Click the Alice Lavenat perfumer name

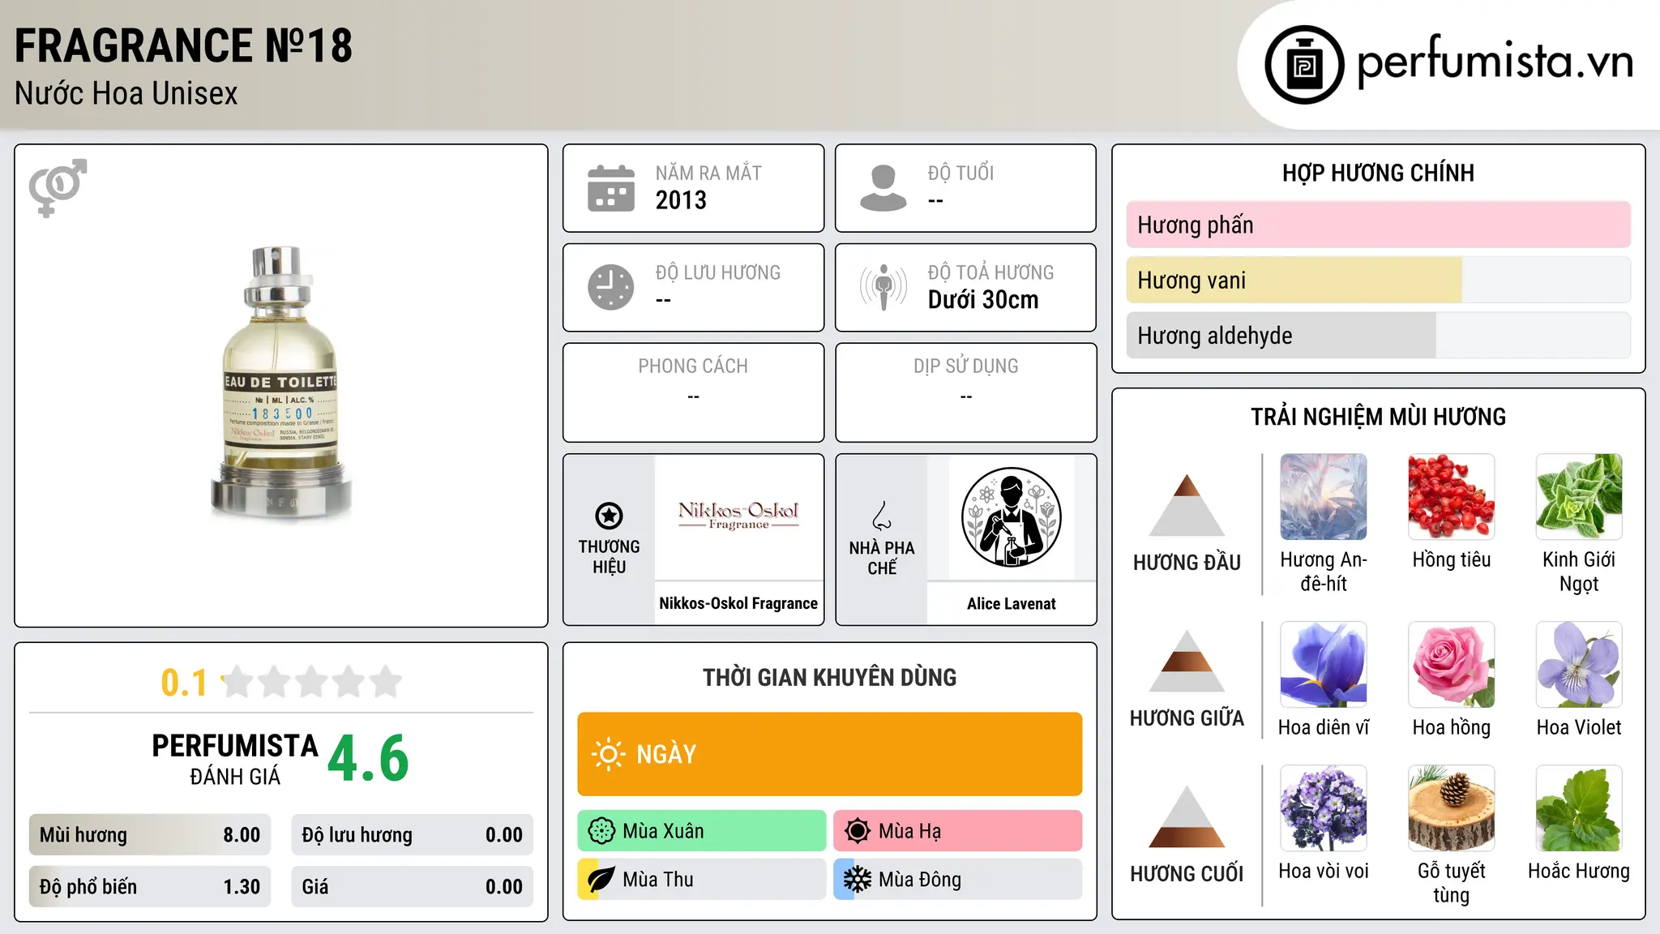click(1011, 603)
